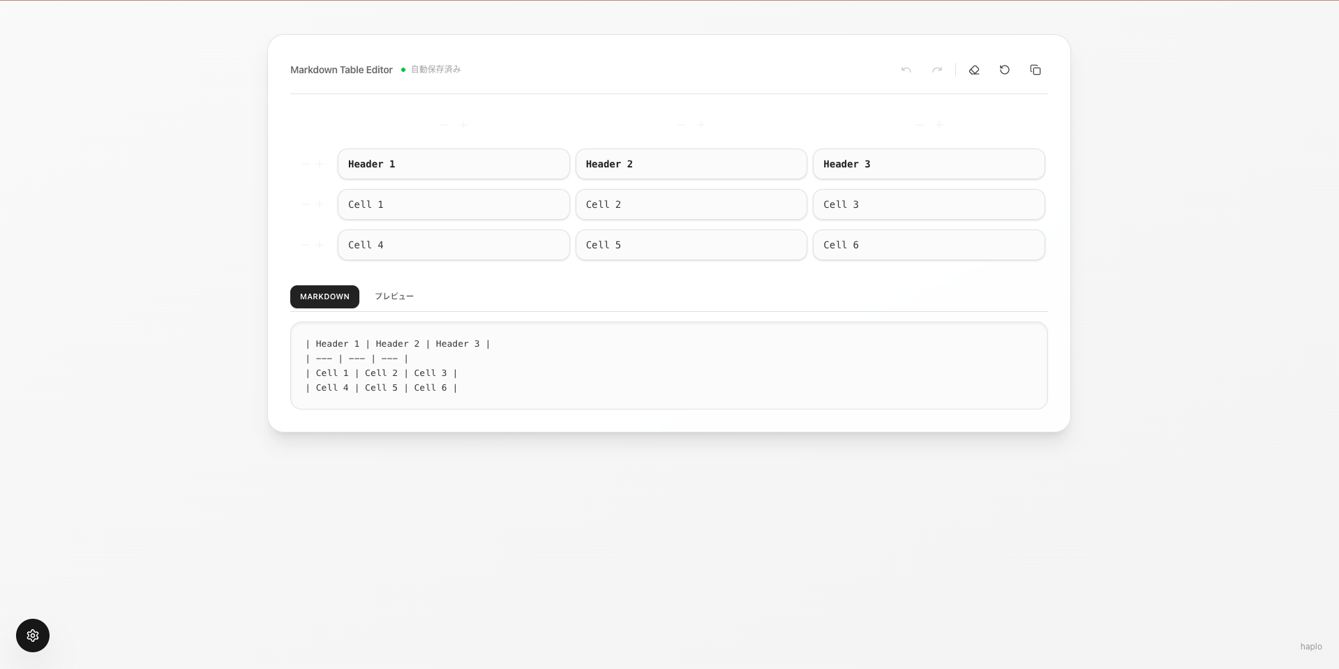This screenshot has height=669, width=1339.
Task: Add a row using plus beside Cell 1
Action: [320, 204]
